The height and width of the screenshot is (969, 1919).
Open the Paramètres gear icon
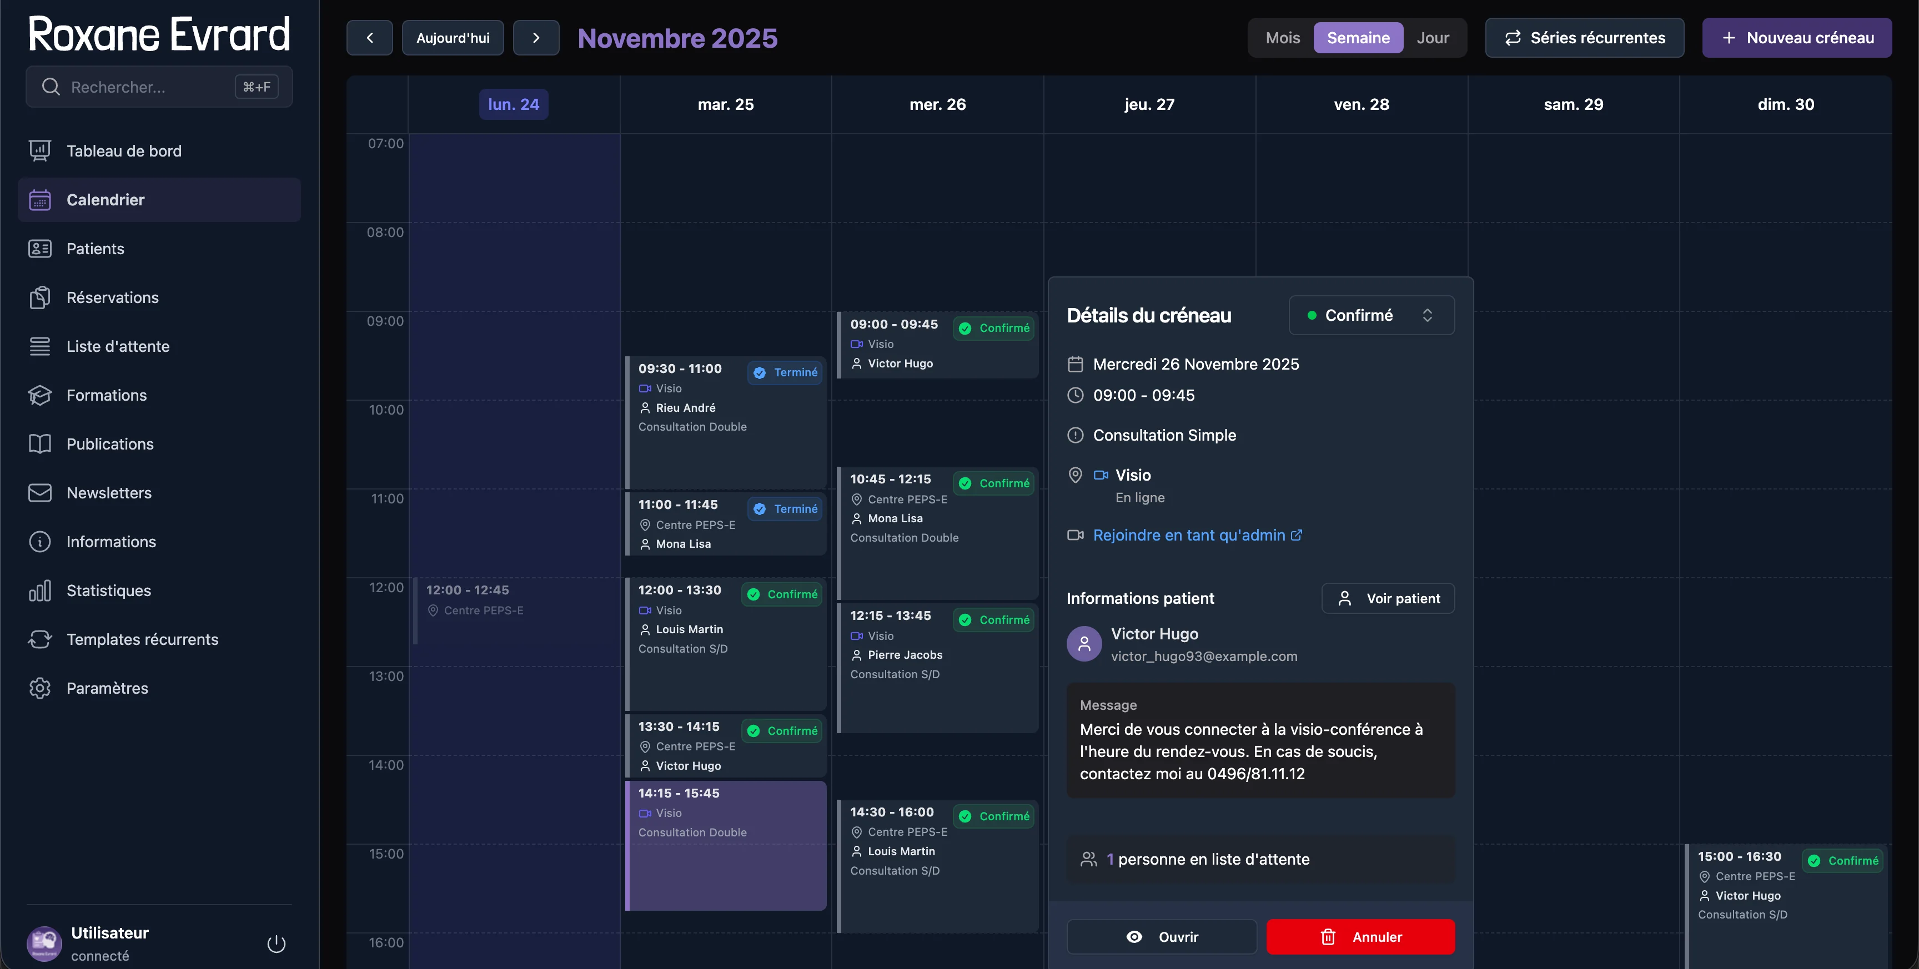tap(39, 688)
